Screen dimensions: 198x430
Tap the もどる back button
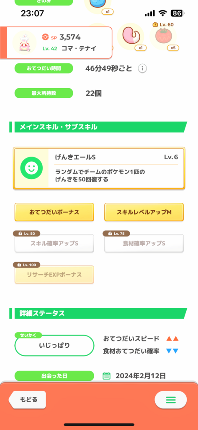[x=27, y=400]
